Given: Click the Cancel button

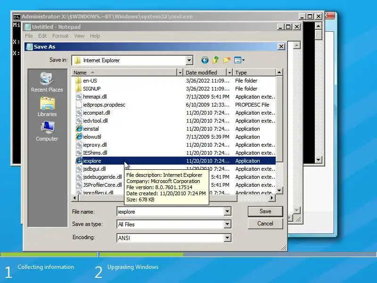Looking at the screenshot, I should pyautogui.click(x=265, y=224).
